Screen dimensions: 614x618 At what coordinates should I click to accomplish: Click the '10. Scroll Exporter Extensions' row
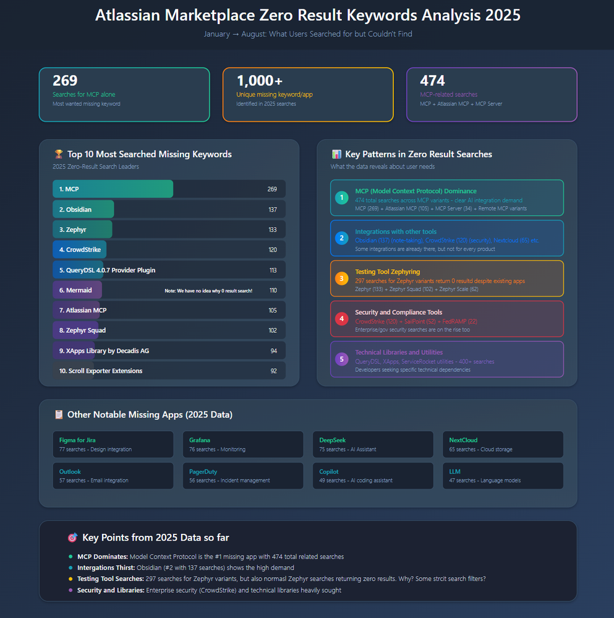tap(169, 371)
